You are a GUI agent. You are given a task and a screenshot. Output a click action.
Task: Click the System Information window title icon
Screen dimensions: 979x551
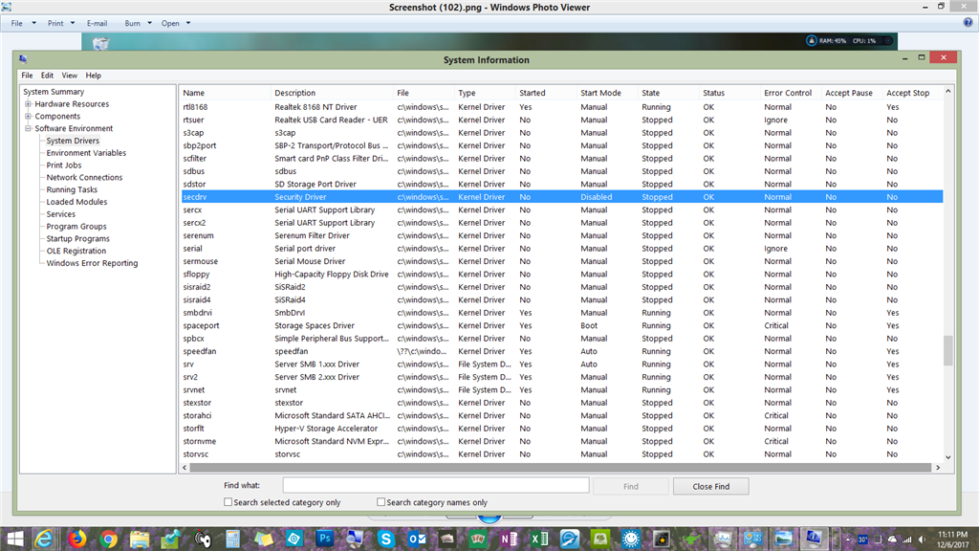point(23,59)
